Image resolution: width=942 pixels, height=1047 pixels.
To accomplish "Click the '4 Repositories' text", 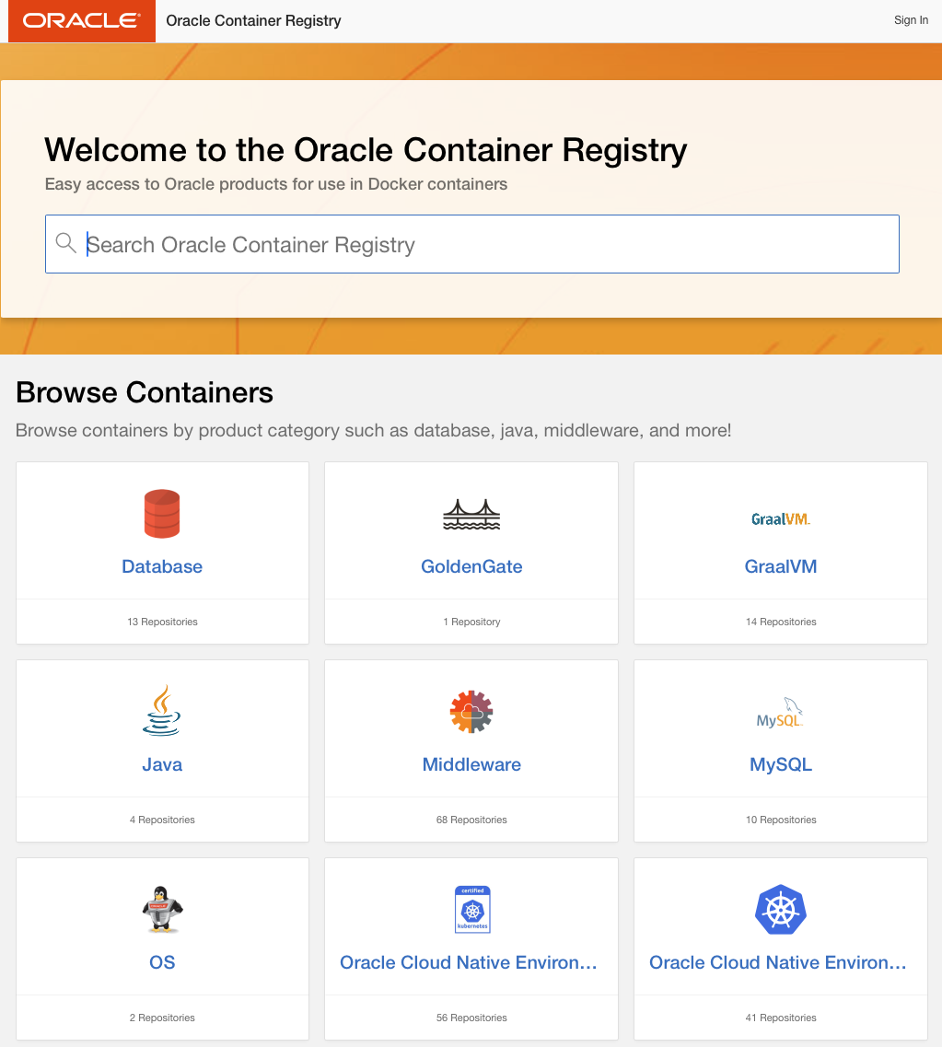I will pyautogui.click(x=162, y=820).
